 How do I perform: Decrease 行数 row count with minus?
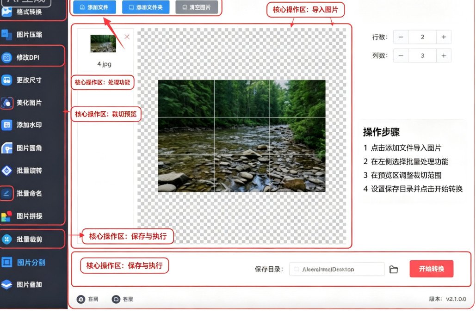click(401, 37)
